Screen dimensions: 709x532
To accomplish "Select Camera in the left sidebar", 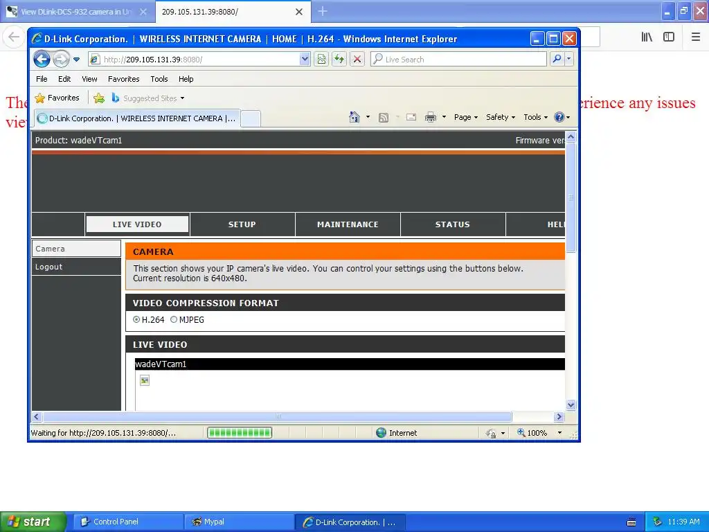I will tap(76, 249).
